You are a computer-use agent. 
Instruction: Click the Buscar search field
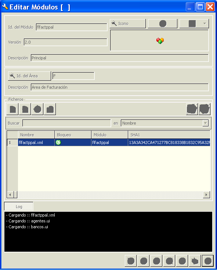(66, 123)
